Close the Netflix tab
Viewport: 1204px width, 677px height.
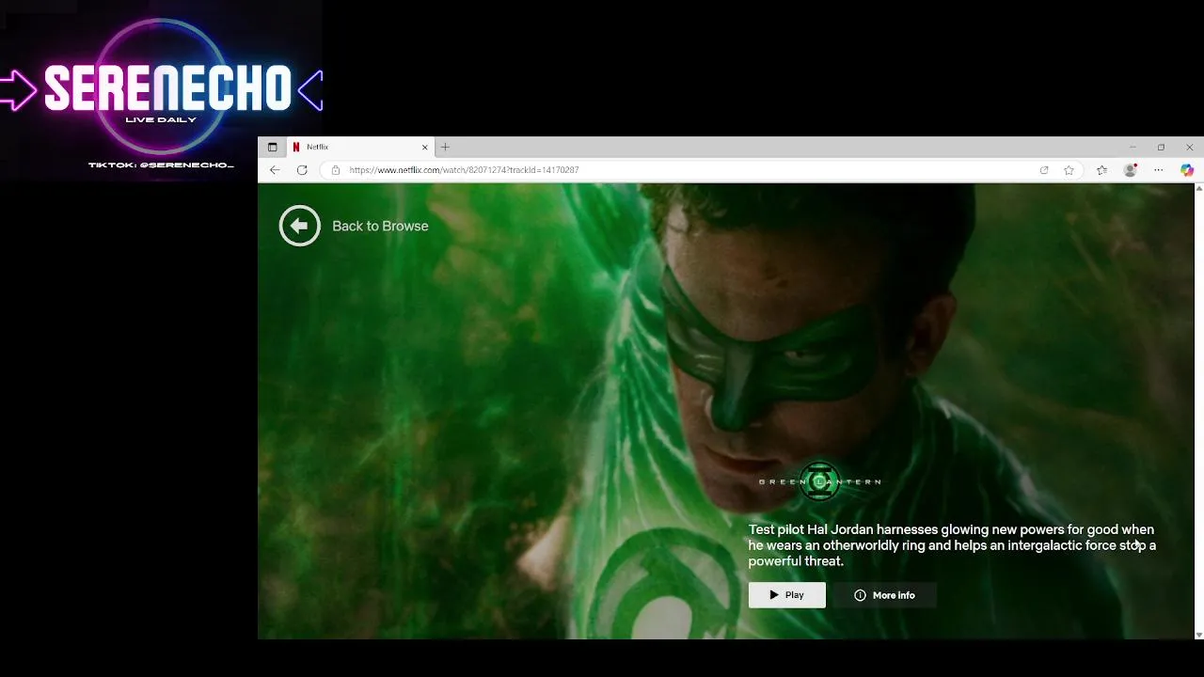click(424, 147)
